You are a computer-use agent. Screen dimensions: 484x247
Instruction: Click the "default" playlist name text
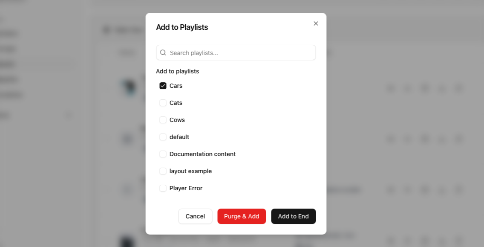click(x=179, y=137)
